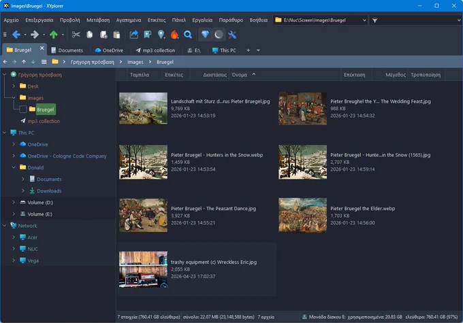463x323 pixels.
Task: Close the Bruegel tab
Action: tap(42, 48)
